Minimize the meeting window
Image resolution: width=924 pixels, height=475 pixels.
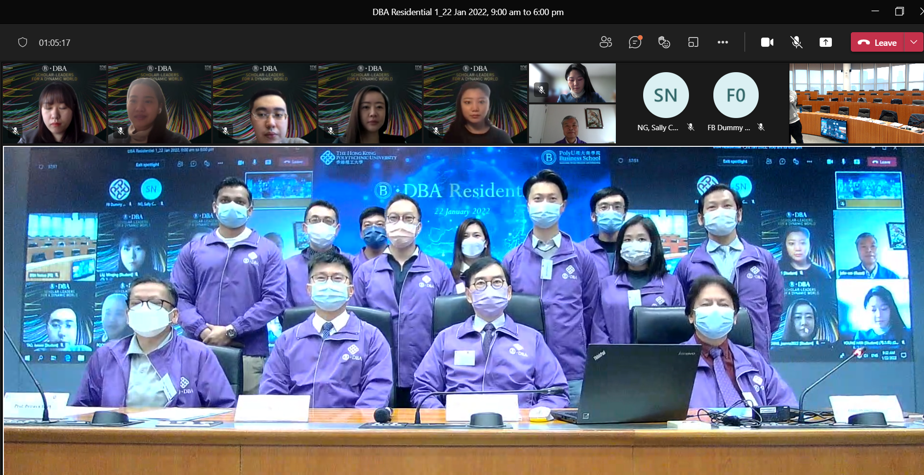pyautogui.click(x=875, y=11)
